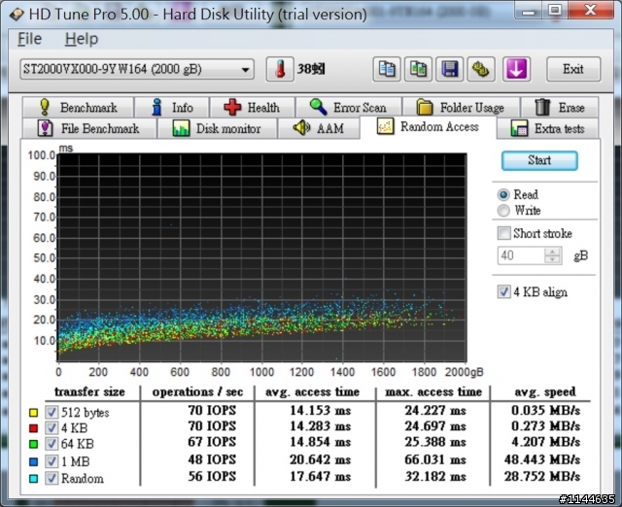Image resolution: width=622 pixels, height=507 pixels.
Task: Click the cyan Random color swatch
Action: pyautogui.click(x=33, y=479)
